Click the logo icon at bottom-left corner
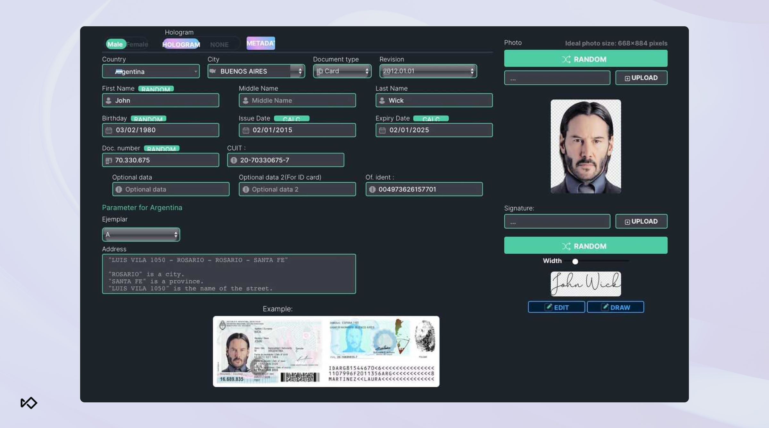Screen dimensions: 769x428 tap(29, 403)
